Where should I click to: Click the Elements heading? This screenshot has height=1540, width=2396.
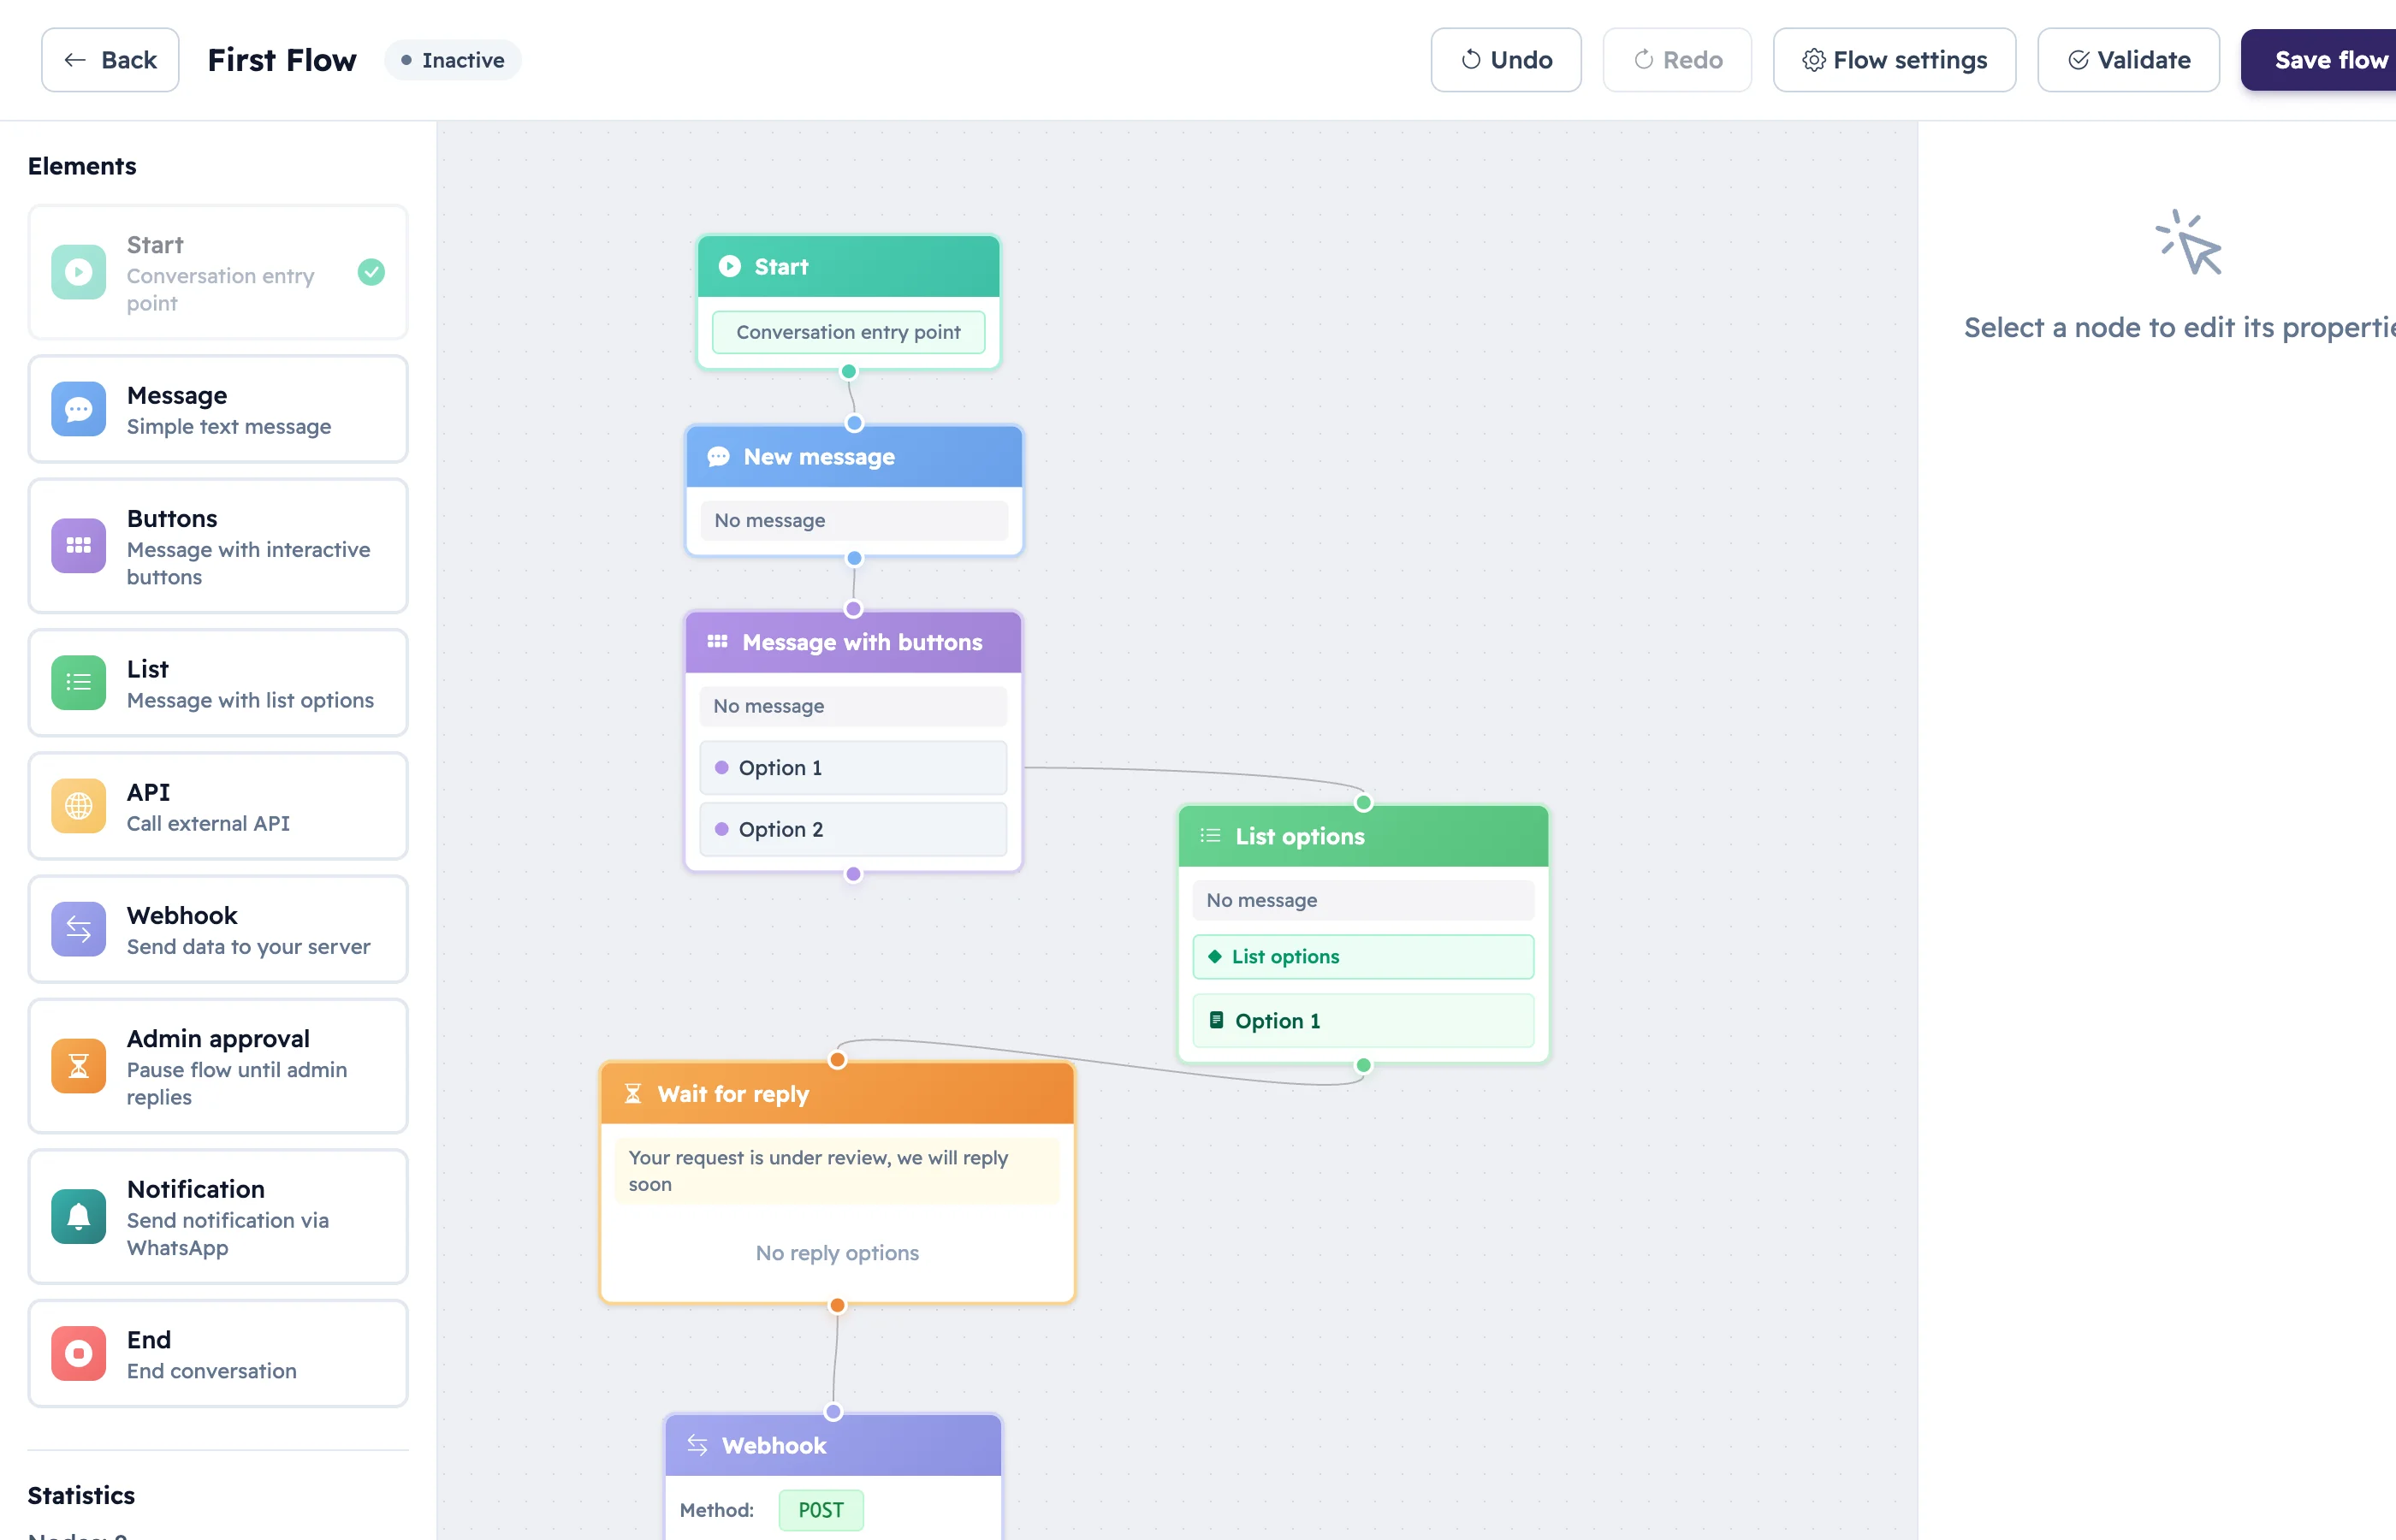[82, 166]
